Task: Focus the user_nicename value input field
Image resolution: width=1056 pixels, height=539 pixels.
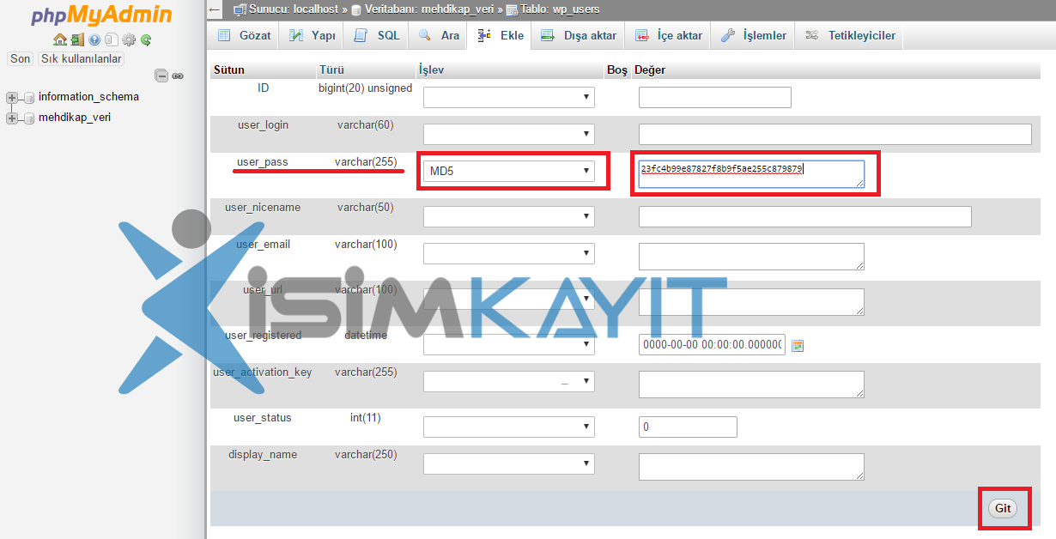Action: [804, 216]
